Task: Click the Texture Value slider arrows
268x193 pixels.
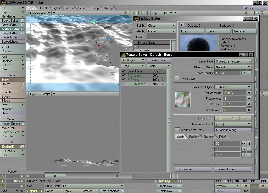Action: tap(249, 93)
